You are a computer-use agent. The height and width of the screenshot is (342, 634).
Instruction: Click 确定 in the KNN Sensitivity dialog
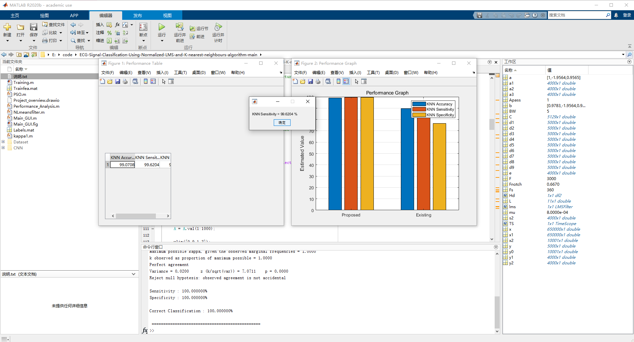click(282, 123)
